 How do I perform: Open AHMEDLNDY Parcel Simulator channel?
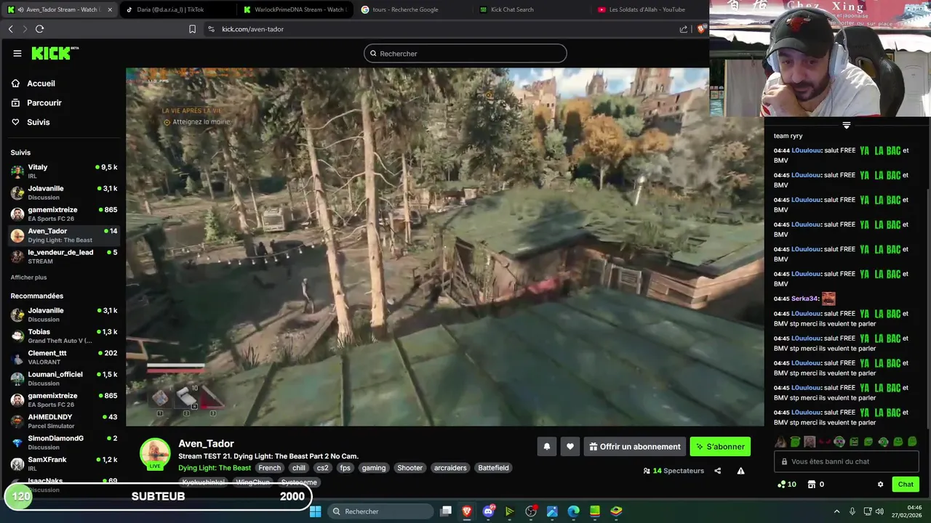tap(64, 421)
